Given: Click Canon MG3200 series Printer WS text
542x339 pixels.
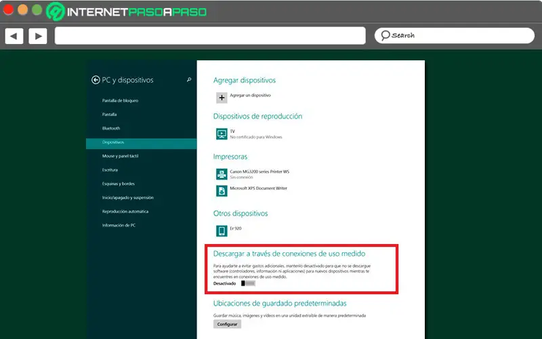Looking at the screenshot, I should coord(259,172).
